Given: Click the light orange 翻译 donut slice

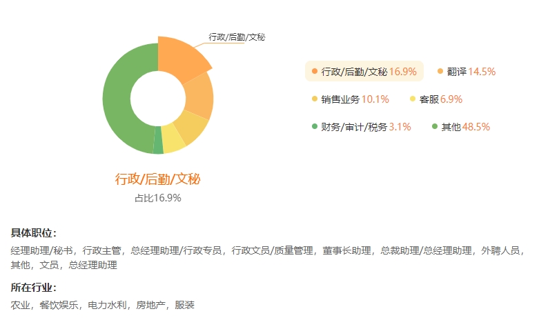Looking at the screenshot, I should (199, 95).
